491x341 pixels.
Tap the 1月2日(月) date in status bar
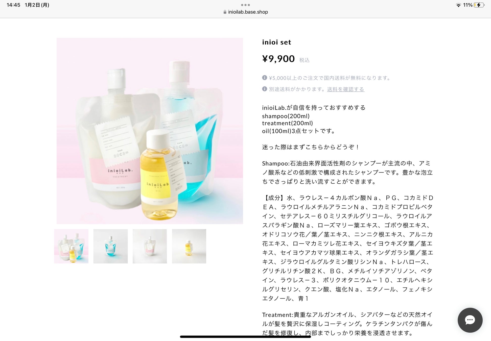(37, 5)
